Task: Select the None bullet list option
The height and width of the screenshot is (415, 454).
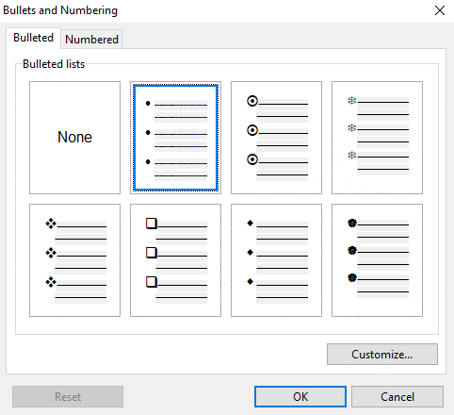Action: 74,138
